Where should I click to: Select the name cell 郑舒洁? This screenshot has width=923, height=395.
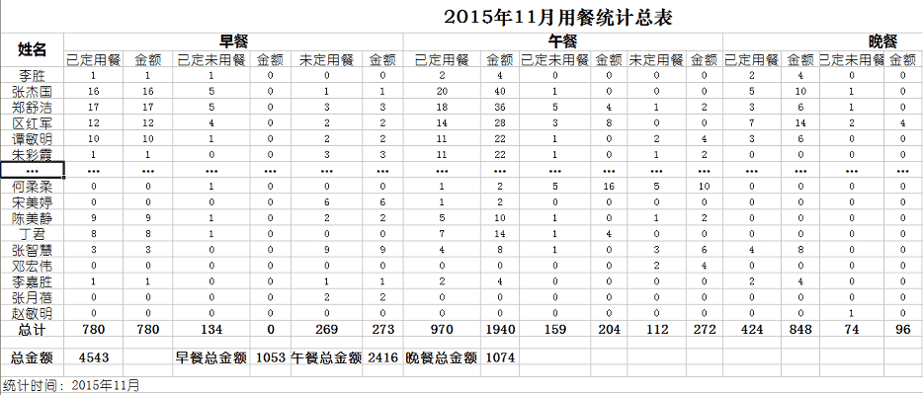click(33, 106)
